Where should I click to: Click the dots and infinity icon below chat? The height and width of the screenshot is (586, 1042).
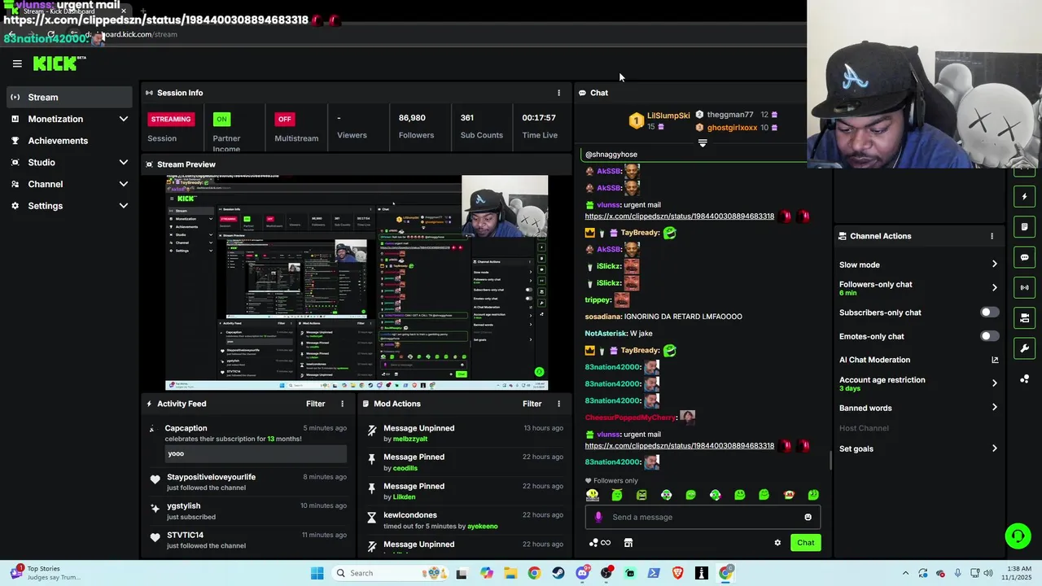(600, 543)
